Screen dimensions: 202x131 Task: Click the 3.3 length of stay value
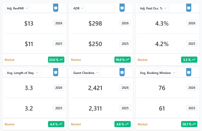(x=29, y=88)
